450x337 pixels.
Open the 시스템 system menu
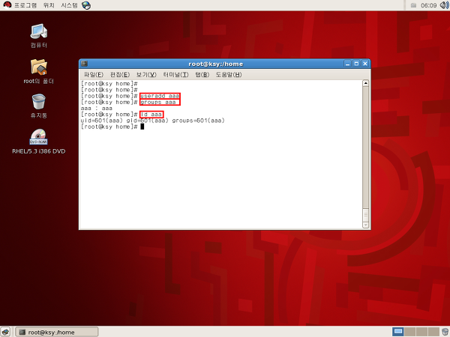coord(69,5)
